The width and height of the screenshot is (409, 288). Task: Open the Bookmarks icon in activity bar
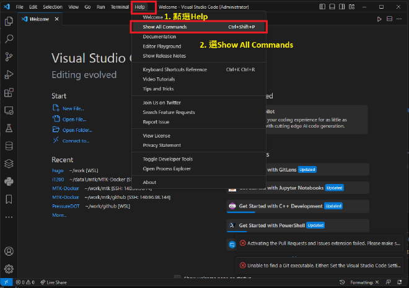pos(9,199)
